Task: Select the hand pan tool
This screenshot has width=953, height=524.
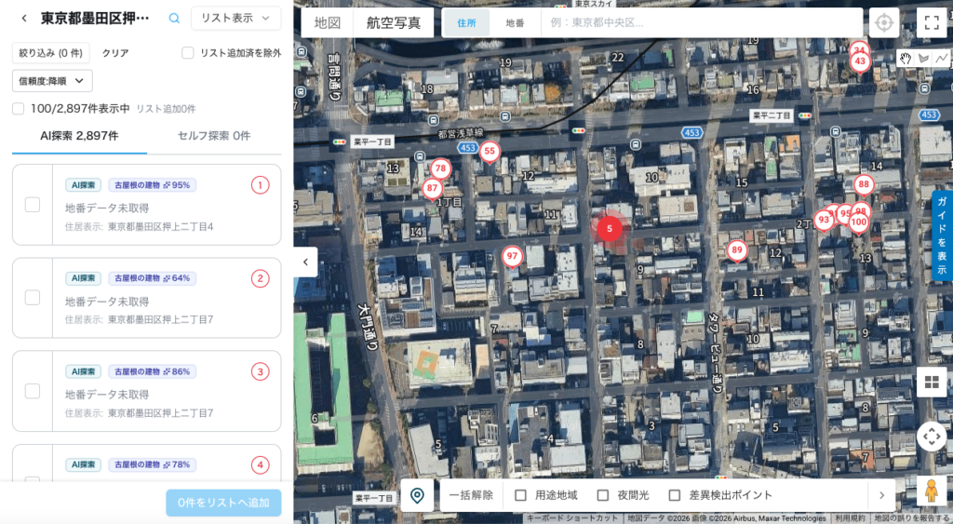Action: (x=906, y=59)
